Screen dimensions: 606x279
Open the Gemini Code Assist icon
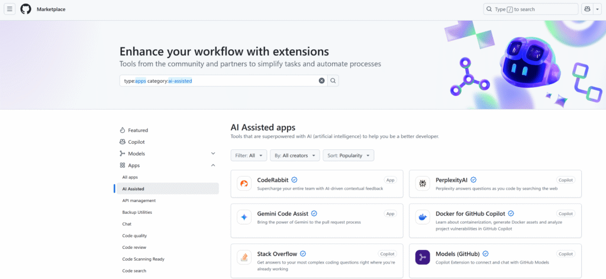pos(244,217)
